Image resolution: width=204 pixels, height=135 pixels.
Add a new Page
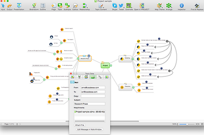click(x=54, y=5)
